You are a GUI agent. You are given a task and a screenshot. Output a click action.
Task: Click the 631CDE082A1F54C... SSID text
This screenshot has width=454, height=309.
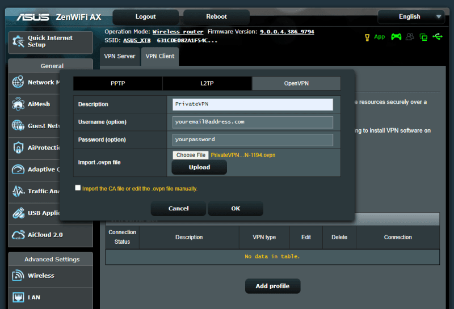[x=187, y=40]
